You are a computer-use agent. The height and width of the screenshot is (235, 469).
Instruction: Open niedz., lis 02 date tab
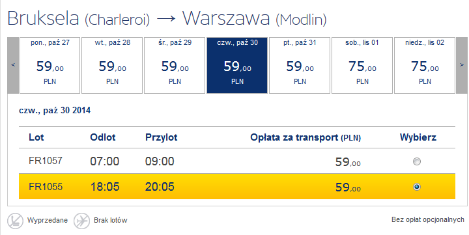(425, 65)
